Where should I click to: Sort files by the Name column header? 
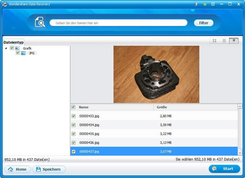tap(84, 107)
